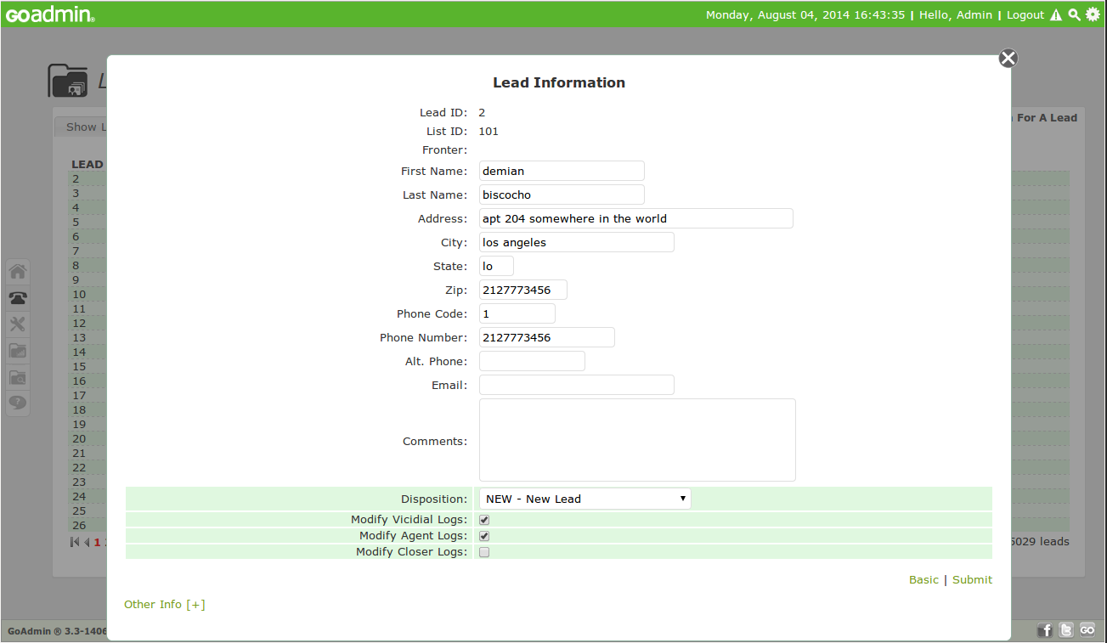Click the date and time in header
The height and width of the screenshot is (643, 1107).
pyautogui.click(x=805, y=14)
